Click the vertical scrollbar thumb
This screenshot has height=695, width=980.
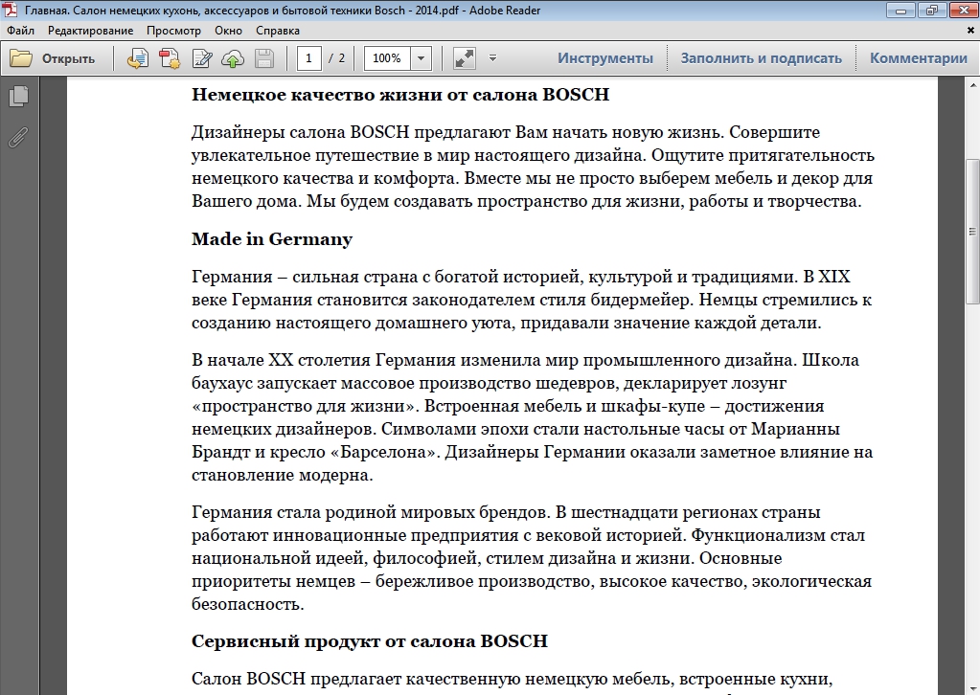point(972,231)
